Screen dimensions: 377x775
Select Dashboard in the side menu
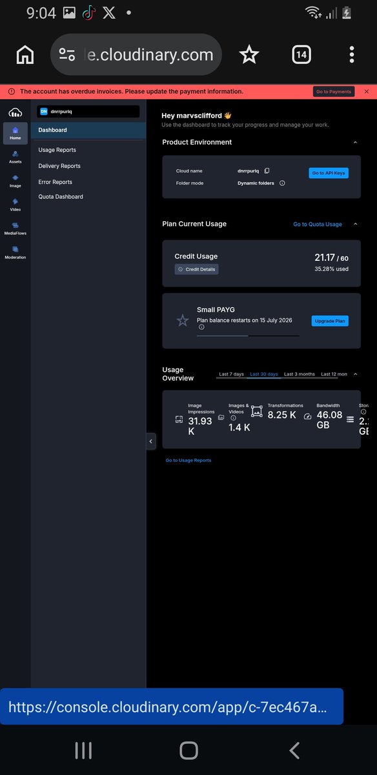tap(88, 130)
